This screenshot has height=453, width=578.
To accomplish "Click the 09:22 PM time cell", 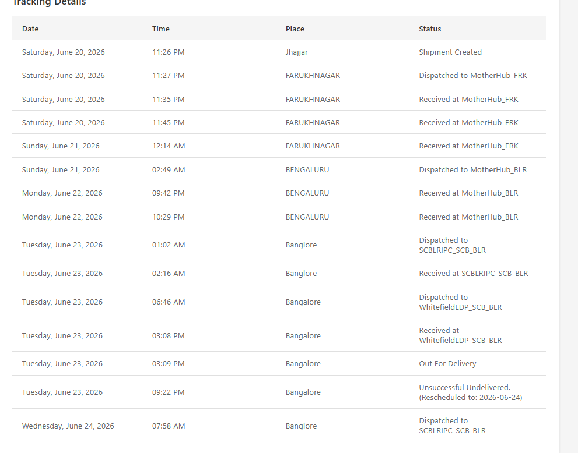I will (168, 392).
